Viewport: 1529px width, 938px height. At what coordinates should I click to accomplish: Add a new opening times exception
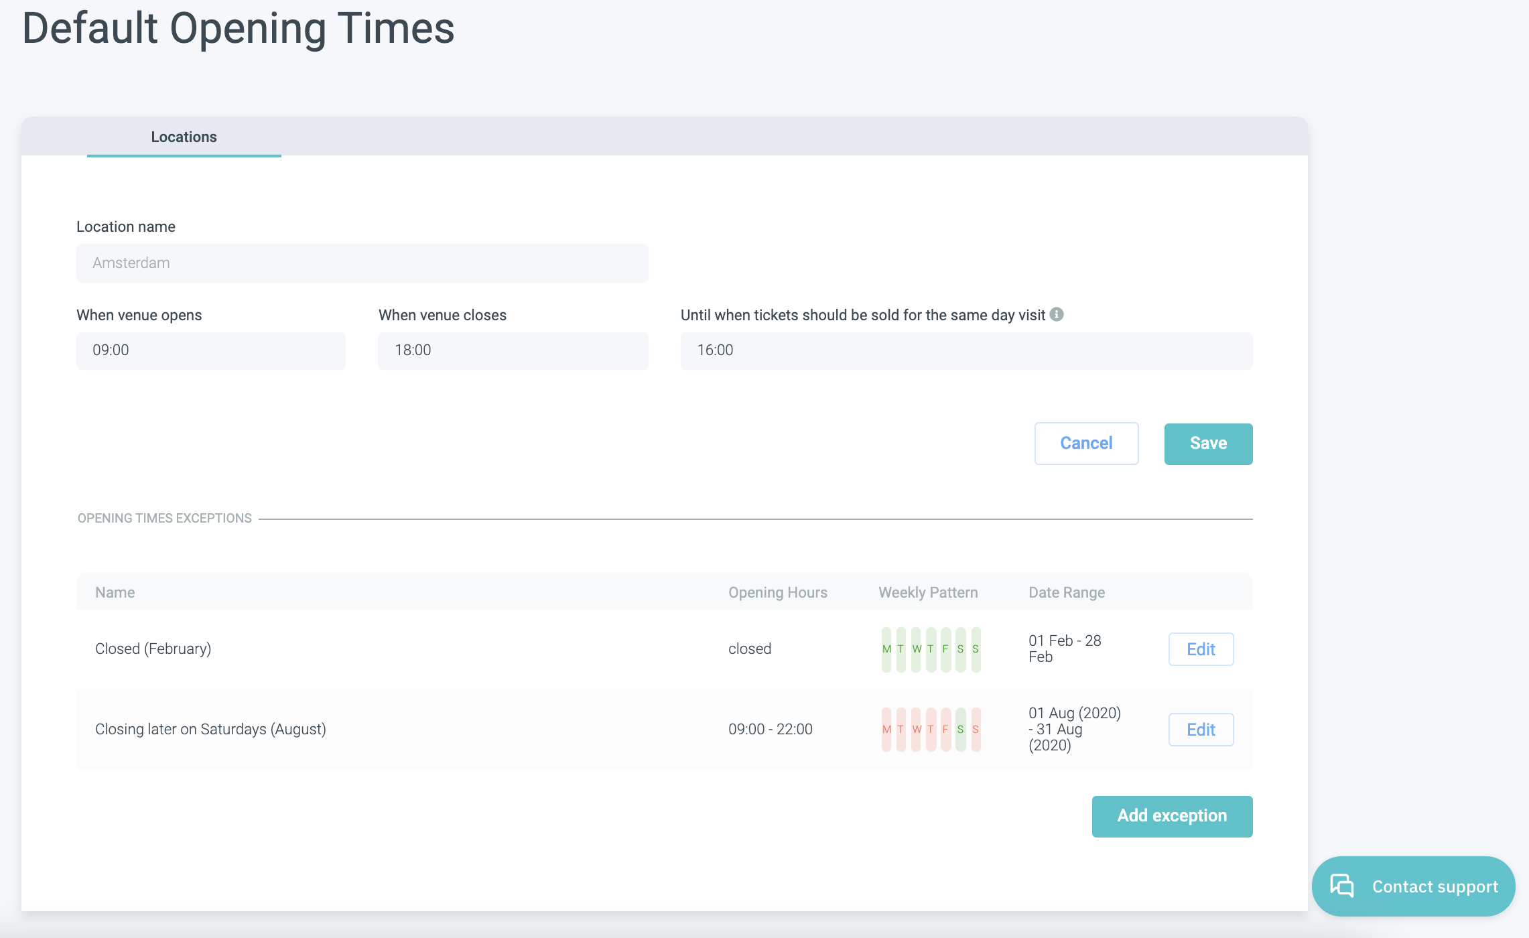tap(1171, 816)
